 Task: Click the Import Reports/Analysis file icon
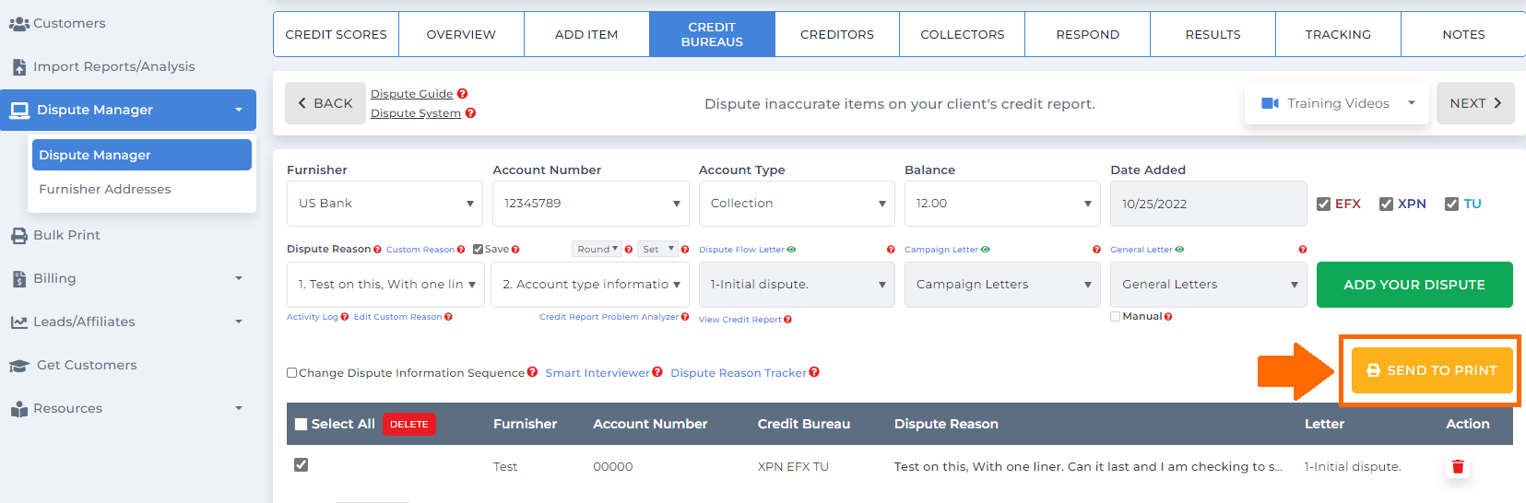pyautogui.click(x=19, y=67)
